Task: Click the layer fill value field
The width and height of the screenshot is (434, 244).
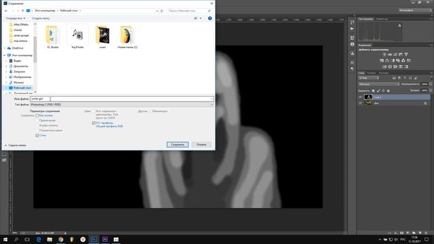Action: (425, 90)
